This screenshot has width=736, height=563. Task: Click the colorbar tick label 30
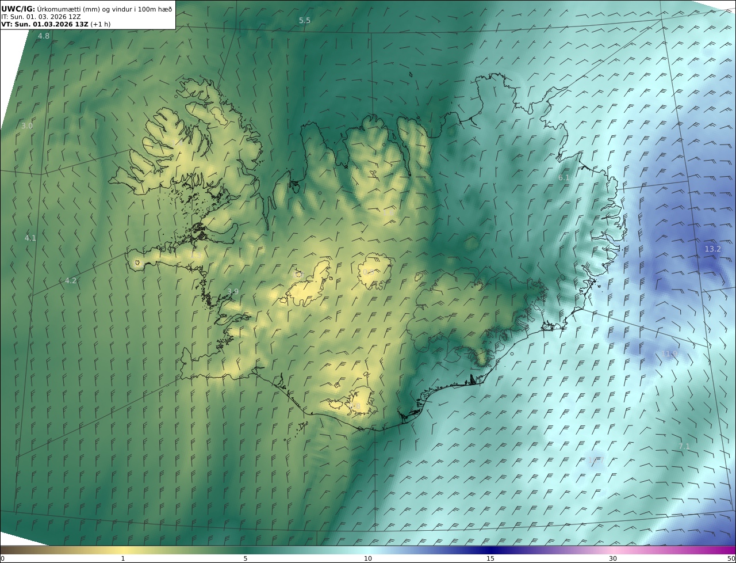click(x=613, y=559)
